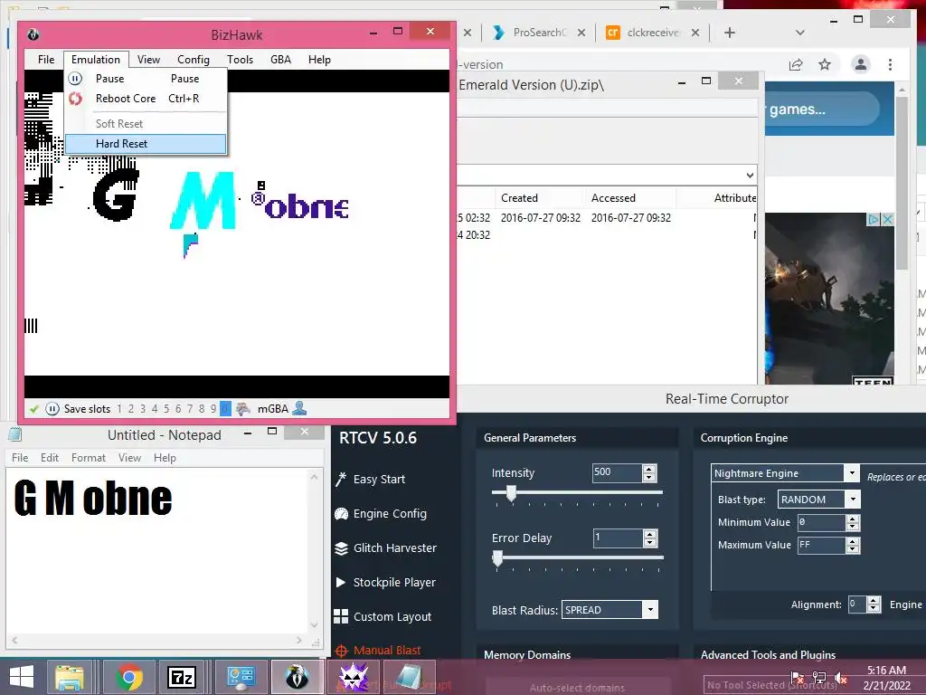The height and width of the screenshot is (695, 926).
Task: Open BizHawk GBA menu
Action: pyautogui.click(x=280, y=60)
